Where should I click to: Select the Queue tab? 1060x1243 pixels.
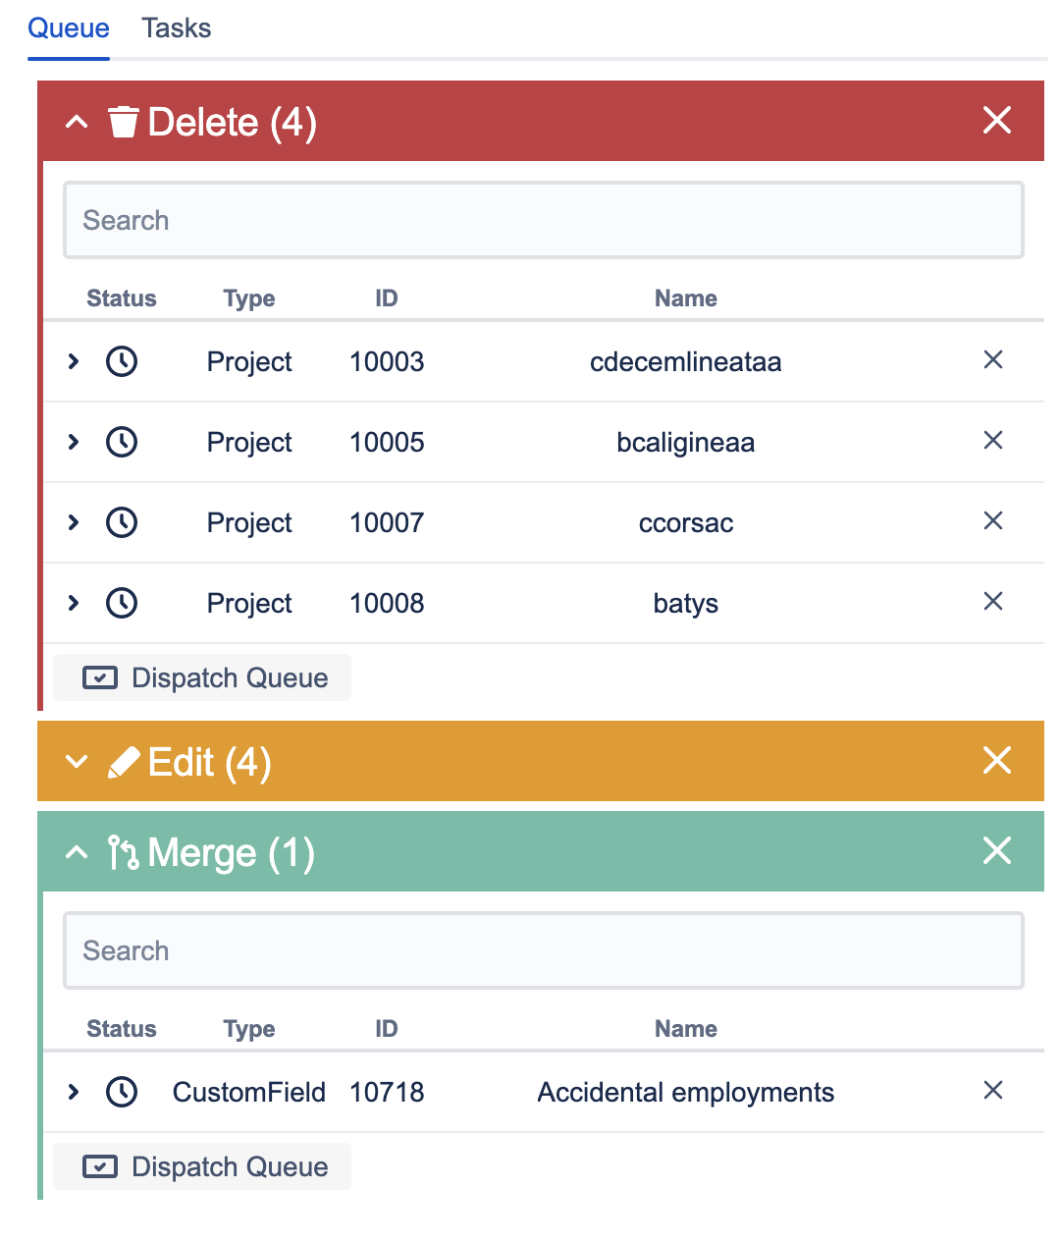pos(69,28)
